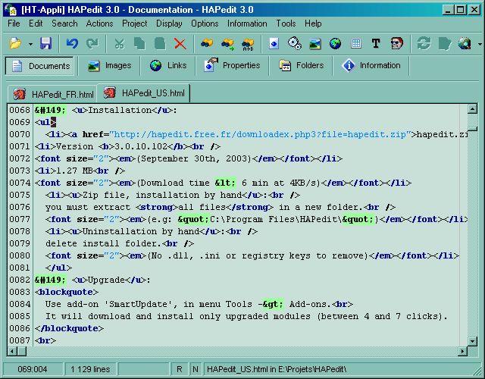Open the Options menu

click(205, 23)
